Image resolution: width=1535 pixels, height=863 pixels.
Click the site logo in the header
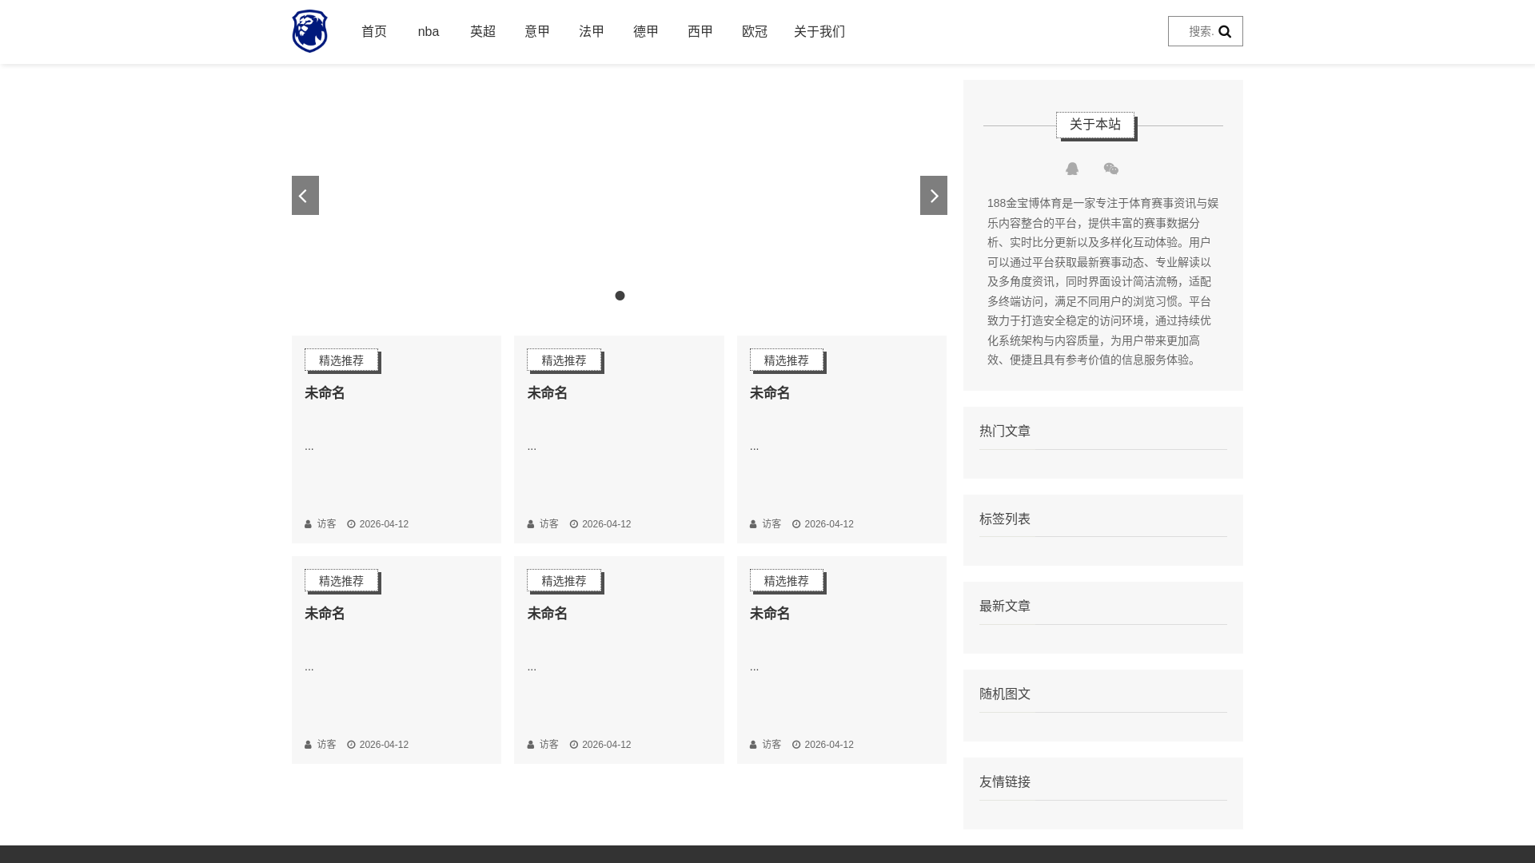[309, 31]
